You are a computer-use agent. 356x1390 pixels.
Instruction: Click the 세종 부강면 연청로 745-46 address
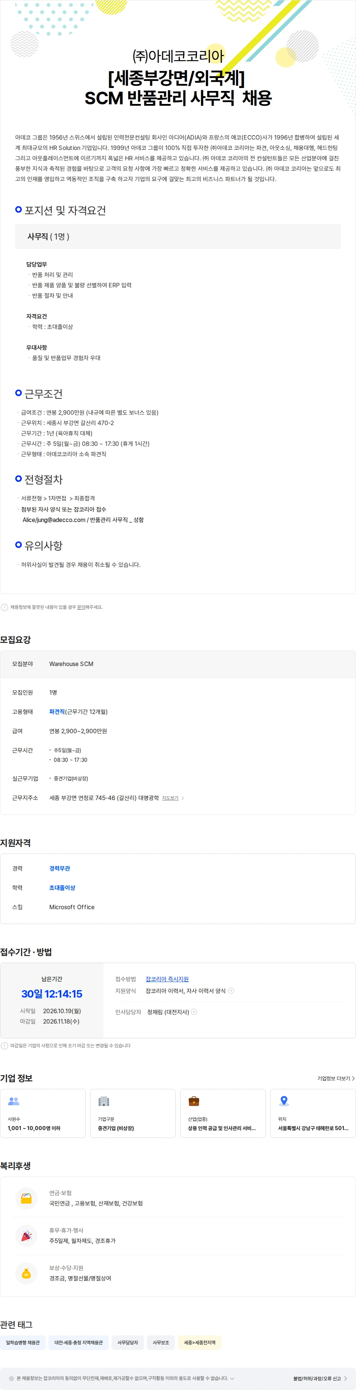click(104, 798)
